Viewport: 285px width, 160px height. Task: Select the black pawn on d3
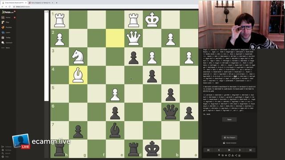pyautogui.click(x=134, y=56)
